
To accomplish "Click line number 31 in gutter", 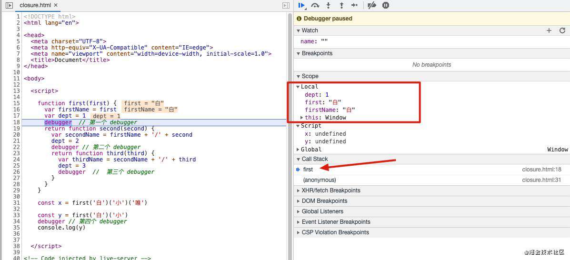I will click(x=17, y=202).
